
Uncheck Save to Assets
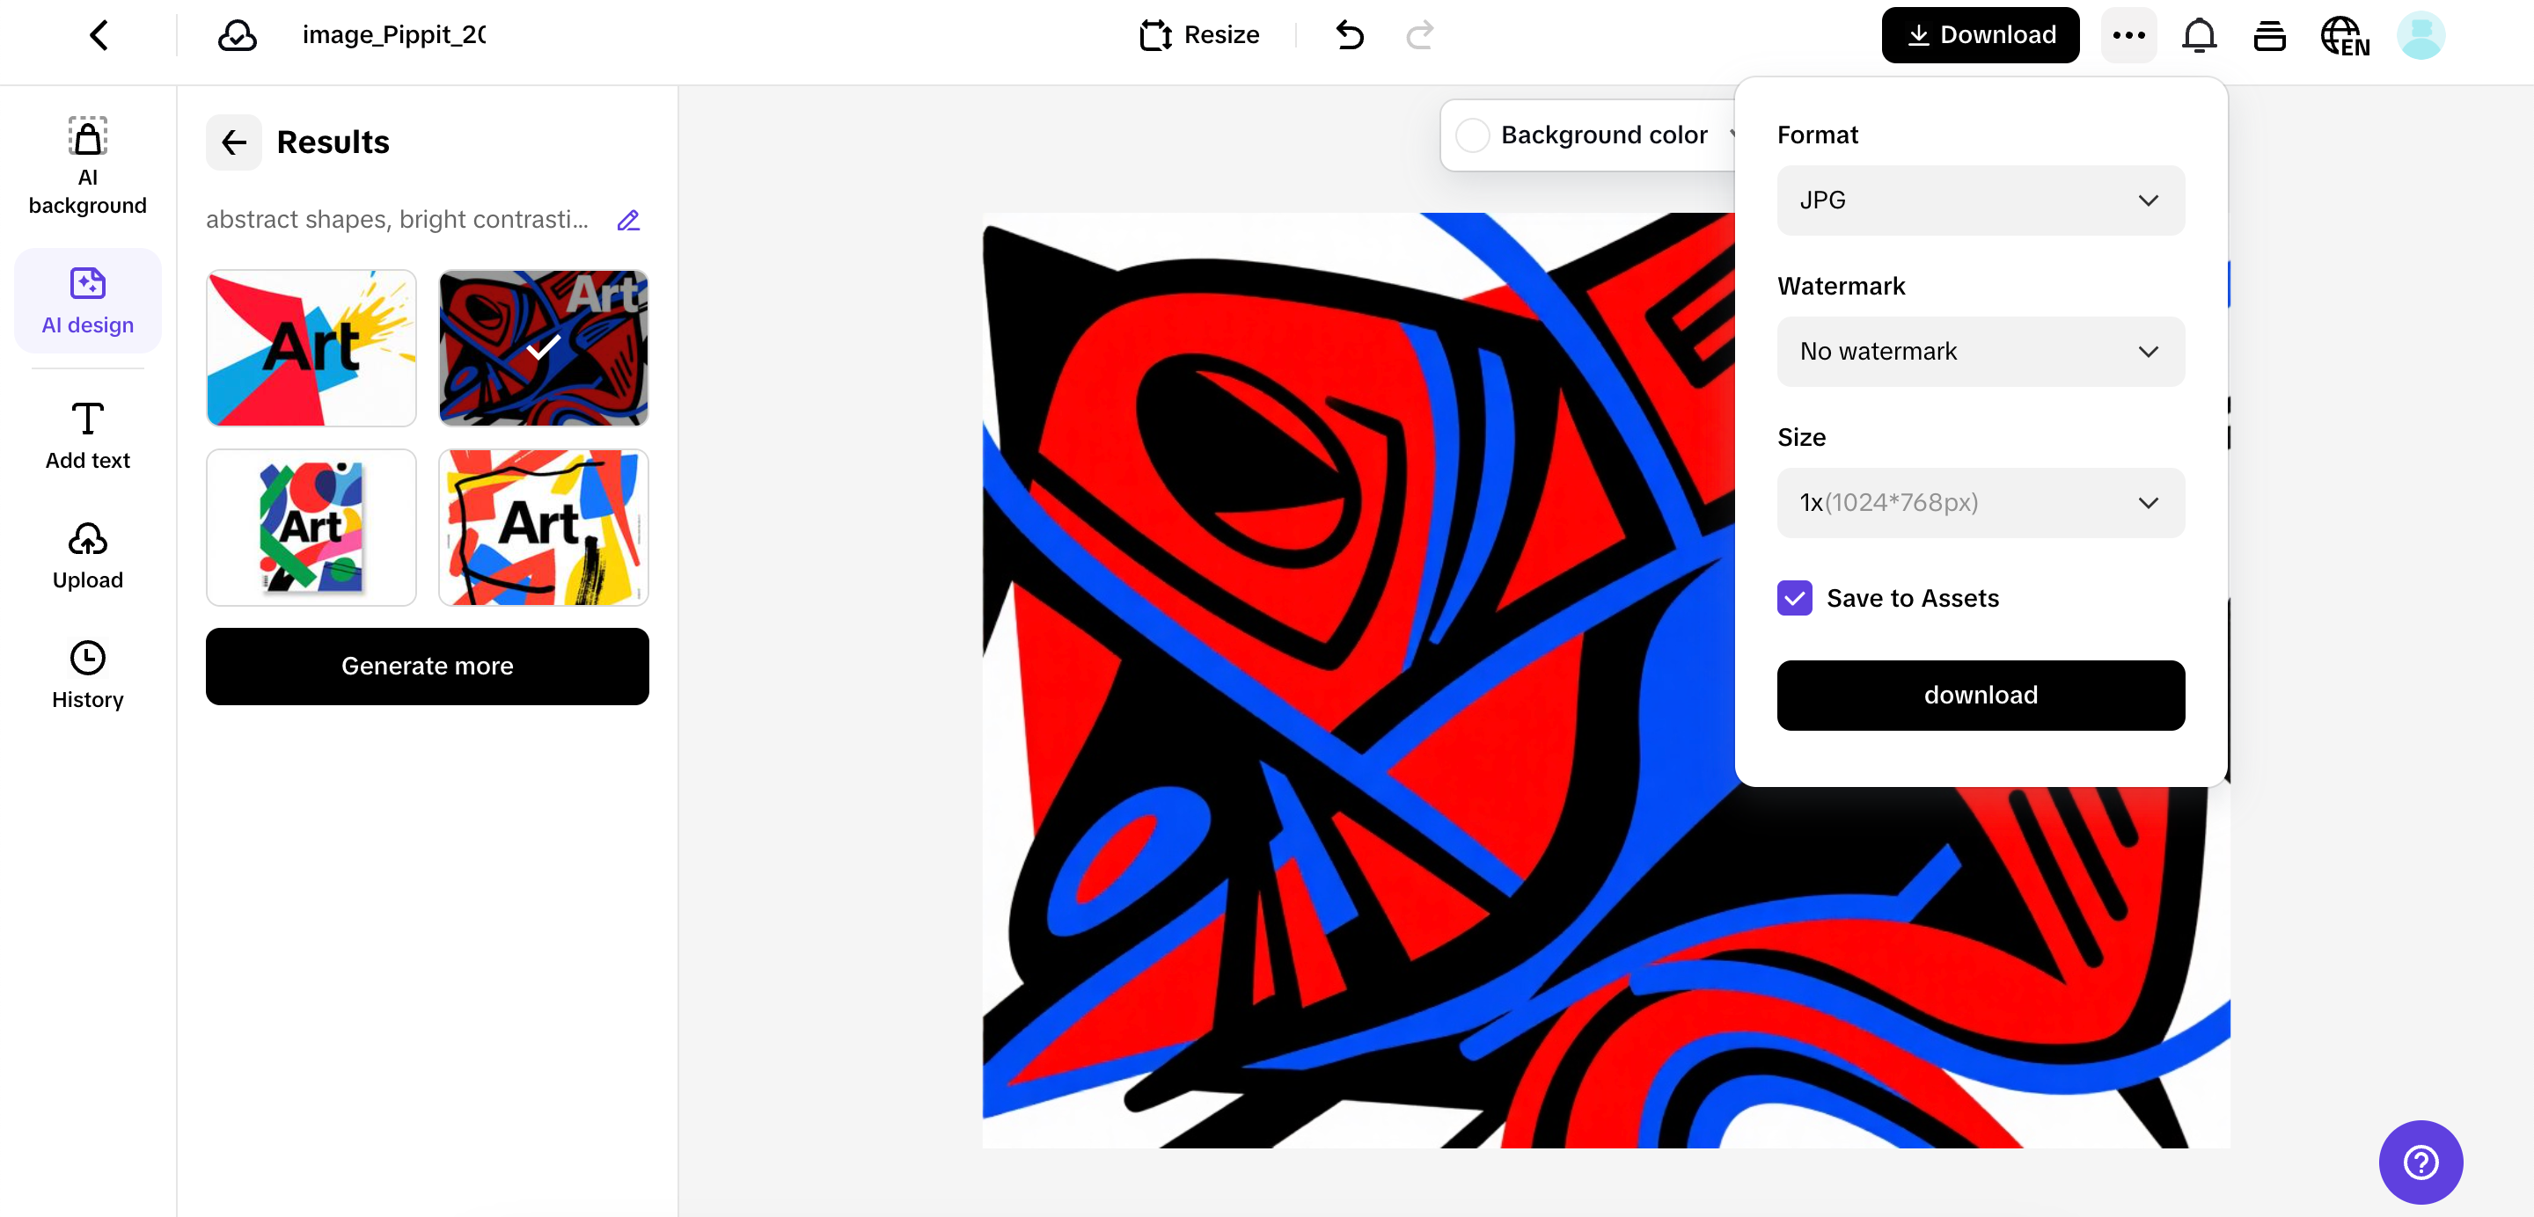tap(1793, 598)
